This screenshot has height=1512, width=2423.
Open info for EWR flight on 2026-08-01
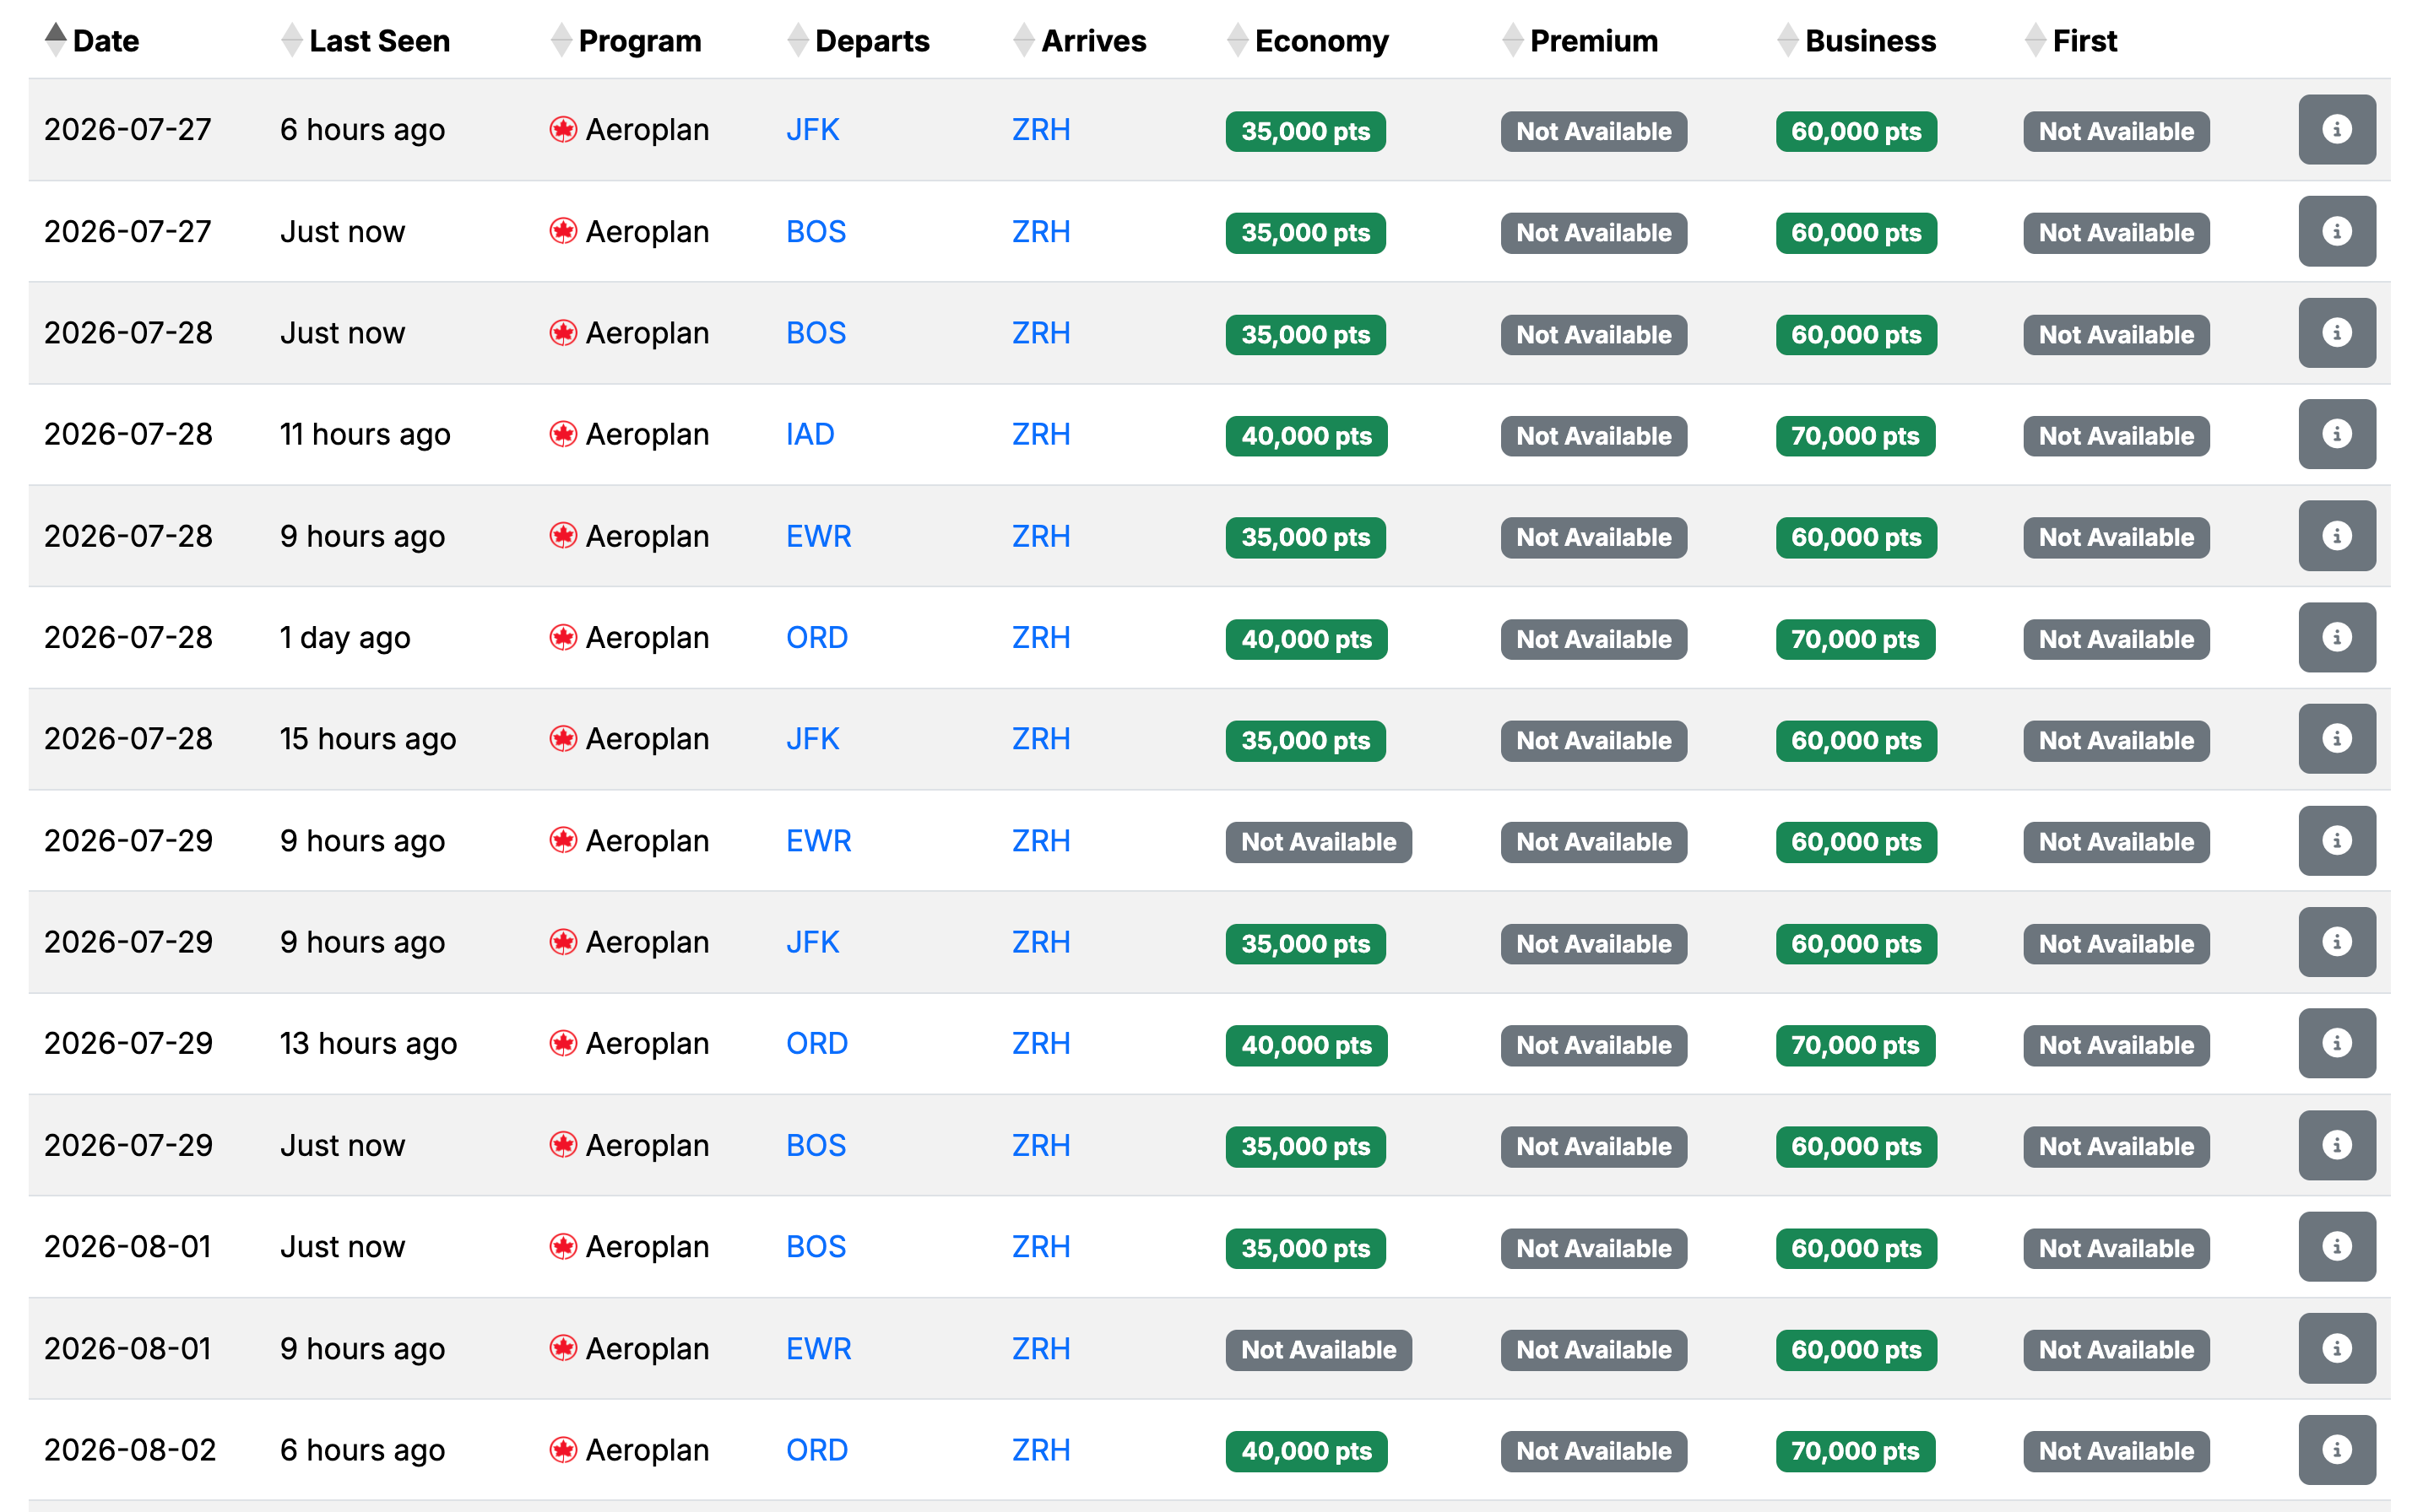(2335, 1348)
